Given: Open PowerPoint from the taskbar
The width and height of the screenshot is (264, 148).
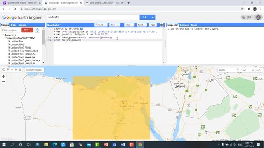Looking at the screenshot, I should pyautogui.click(x=106, y=145).
